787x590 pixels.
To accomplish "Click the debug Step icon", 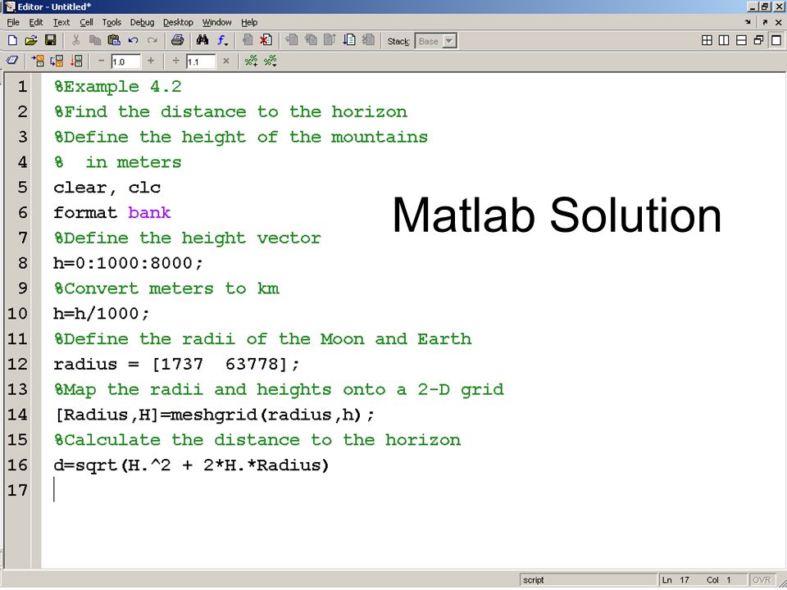I will coord(292,41).
